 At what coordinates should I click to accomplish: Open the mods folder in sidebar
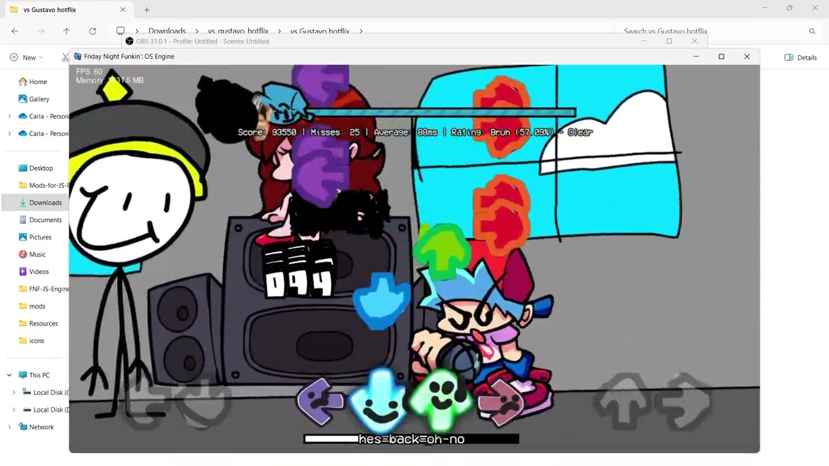pyautogui.click(x=37, y=306)
